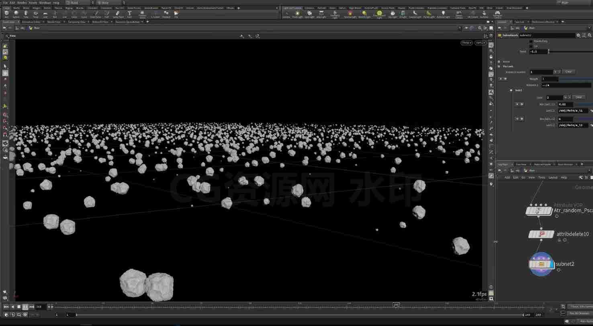Add instance with plus next to Weight

(505, 79)
